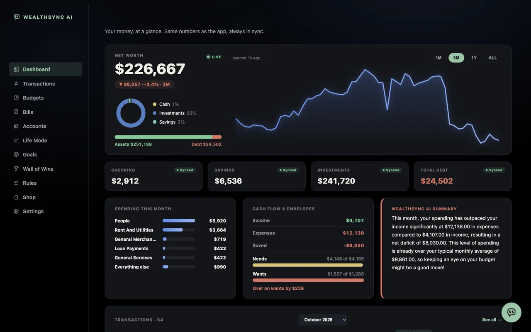The height and width of the screenshot is (332, 531).
Task: Click the Needs envelope progress bar
Action: click(x=308, y=265)
